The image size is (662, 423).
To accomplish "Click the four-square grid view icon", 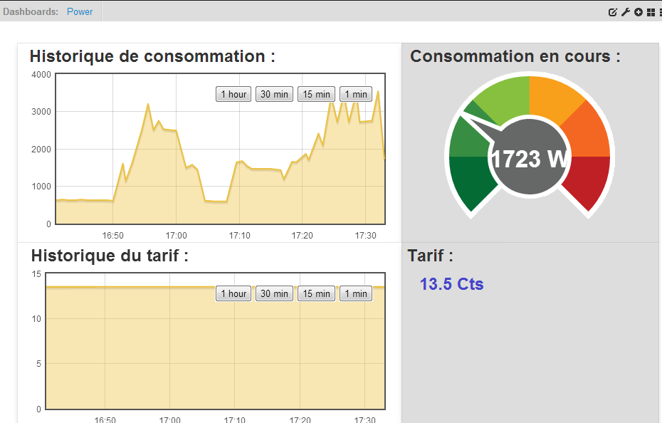I will point(651,12).
